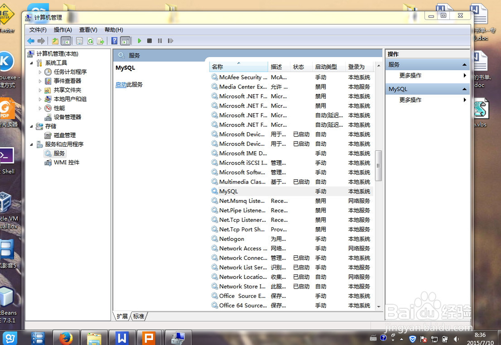Sort by the 状态 column header
The image size is (501, 345).
301,67
